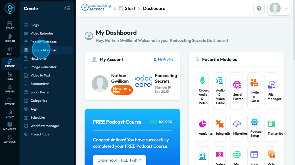The image size is (295, 165).
Task: Open Audio & Video Editor module
Action: [x=219, y=91]
